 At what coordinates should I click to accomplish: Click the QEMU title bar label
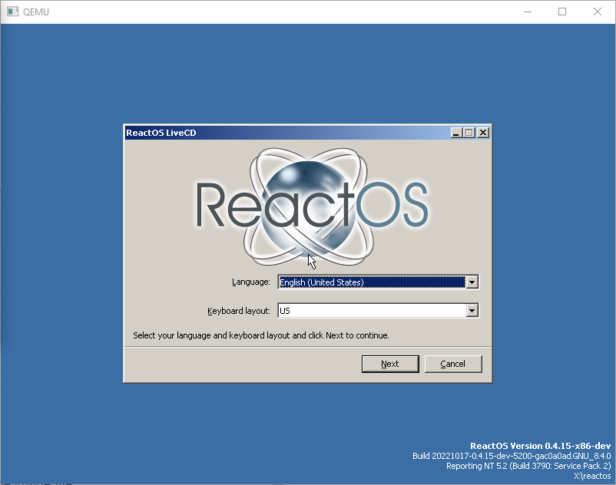(x=35, y=12)
